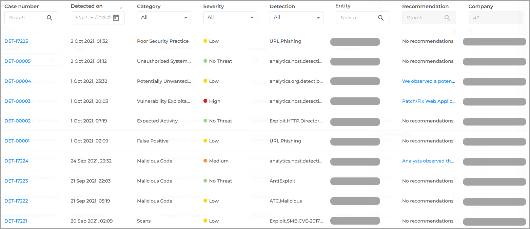Click the Recommendation search magnifier icon
Image resolution: width=530 pixels, height=229 pixels.
pos(447,18)
